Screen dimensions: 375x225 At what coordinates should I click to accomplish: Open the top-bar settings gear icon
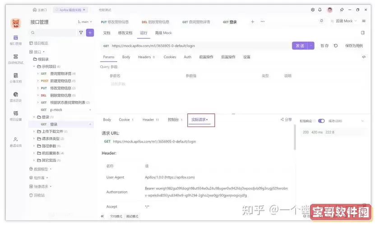(313, 10)
